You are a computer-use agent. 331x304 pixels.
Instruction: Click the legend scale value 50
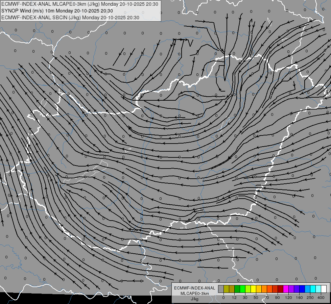pyautogui.click(x=256, y=298)
